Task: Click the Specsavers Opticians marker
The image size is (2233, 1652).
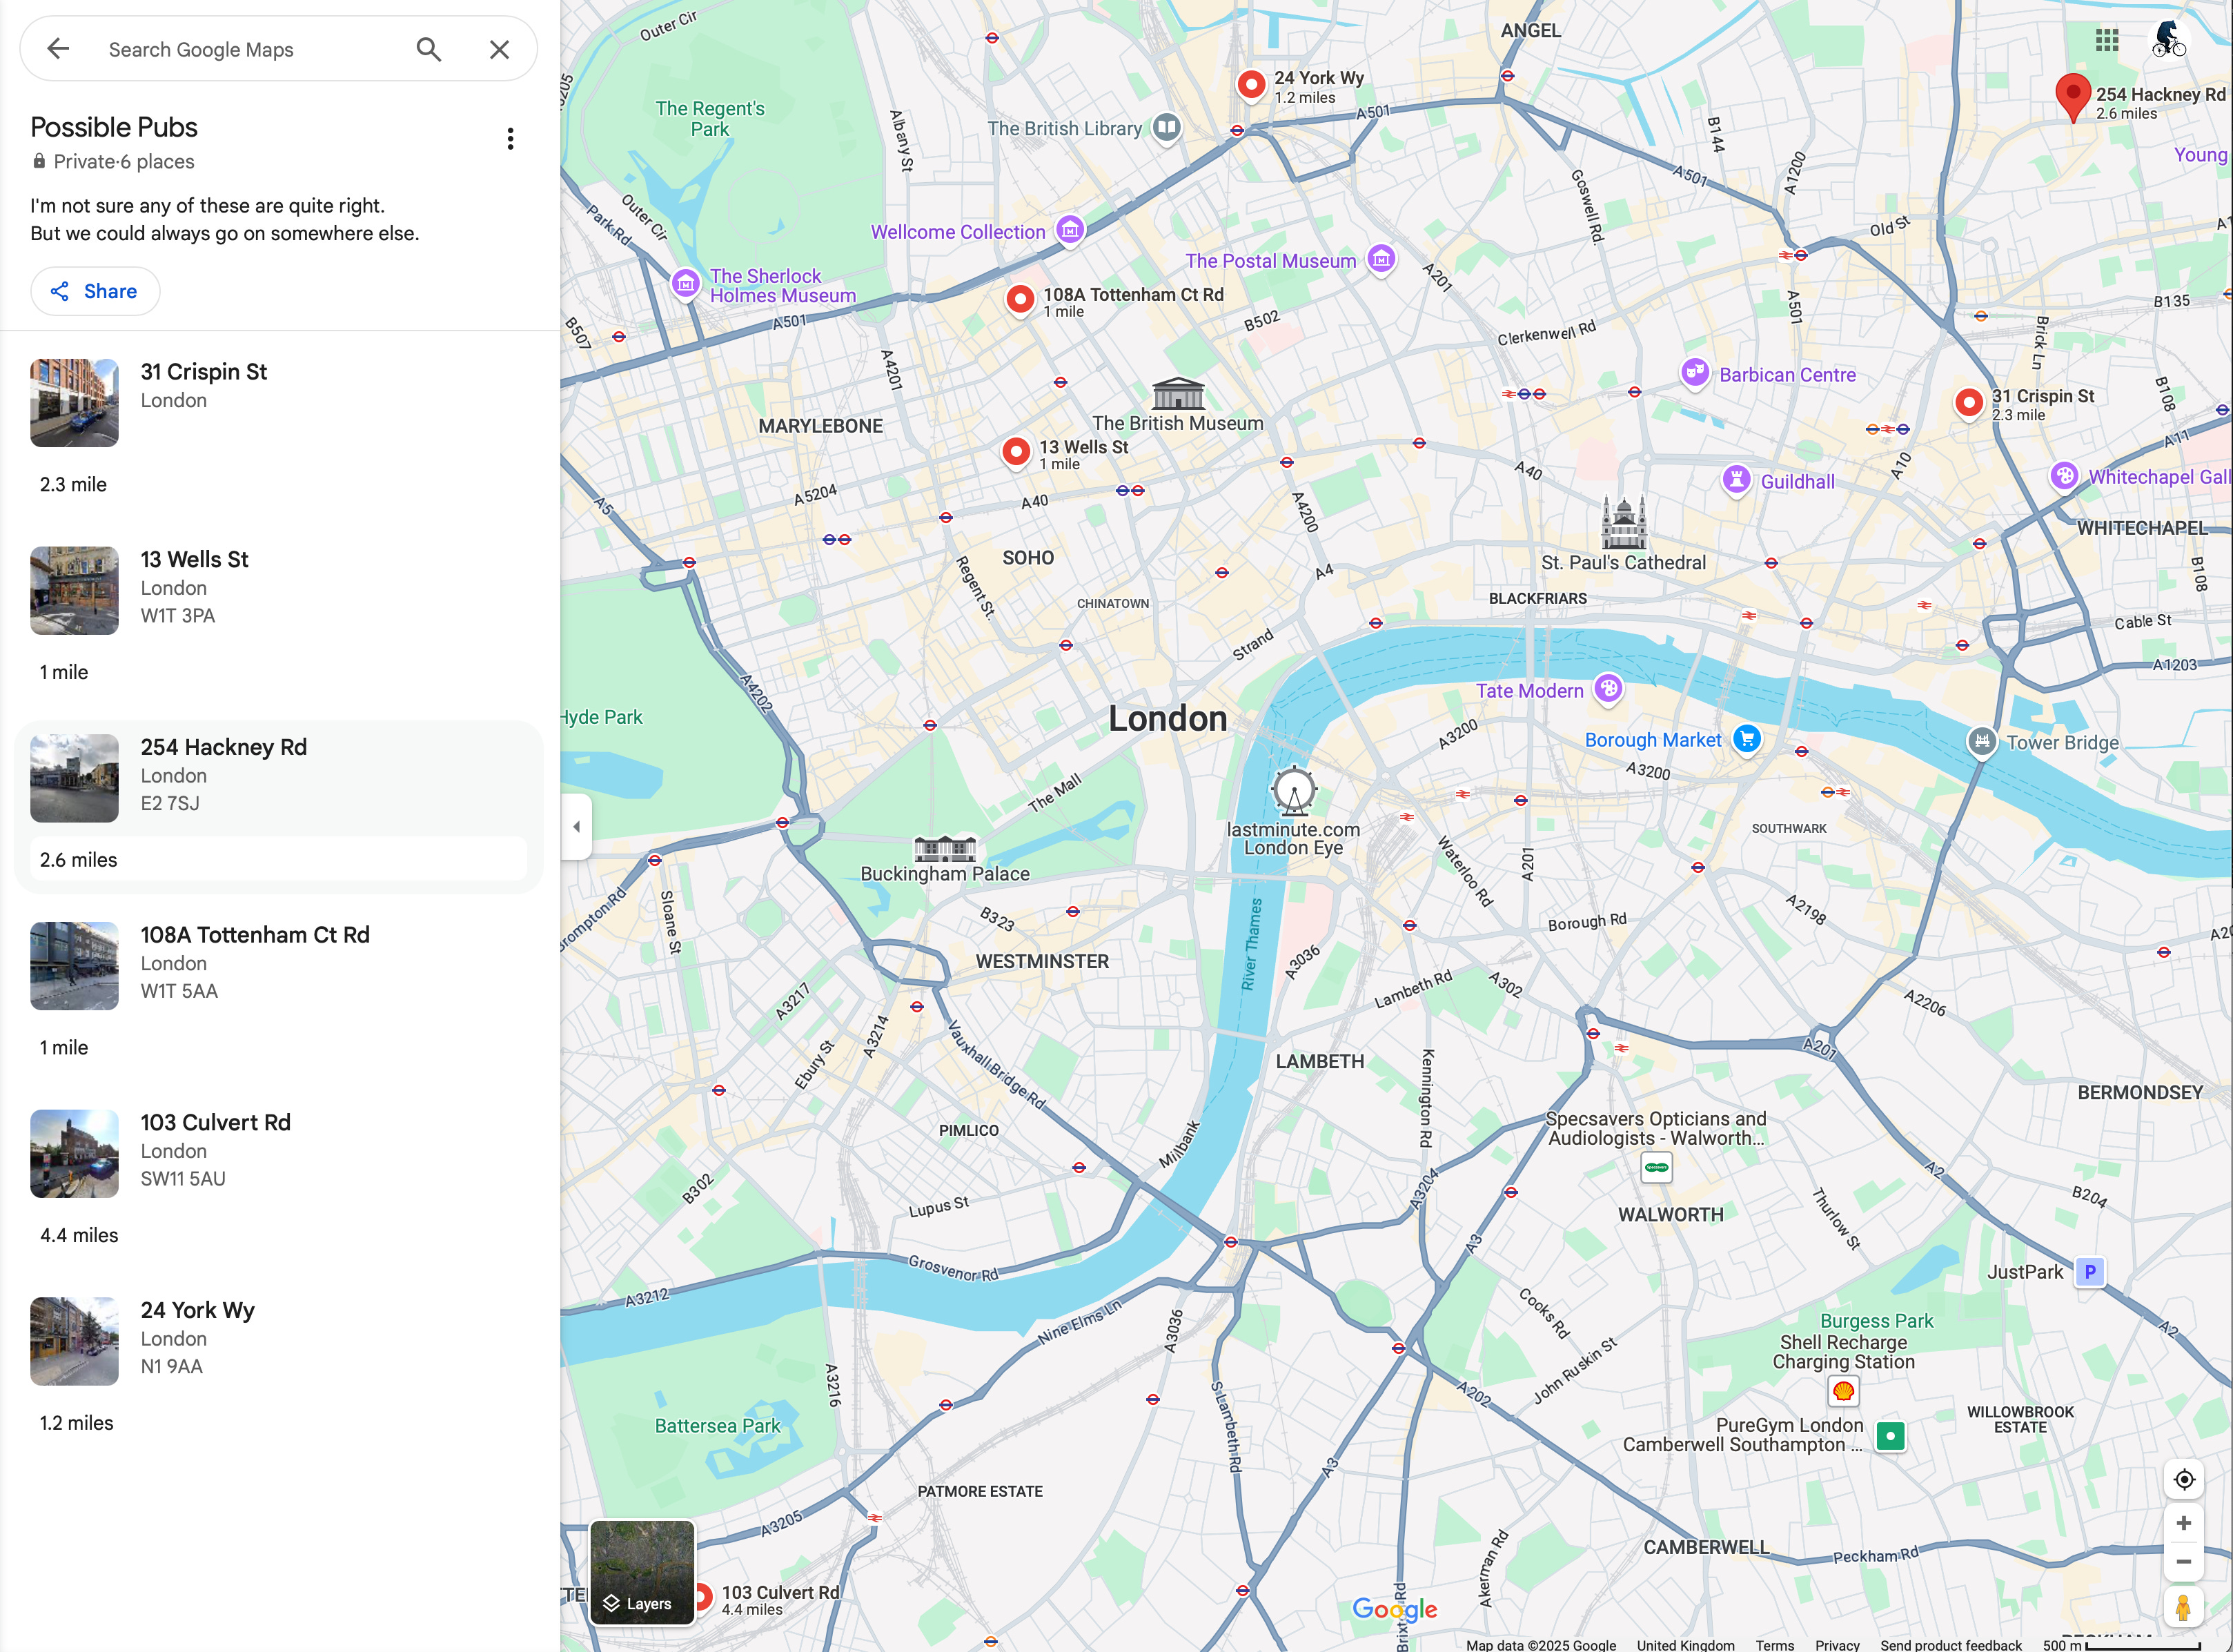Action: [x=1656, y=1168]
